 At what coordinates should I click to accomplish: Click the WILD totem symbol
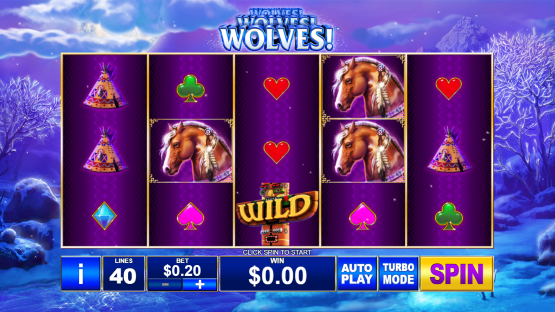tap(277, 214)
